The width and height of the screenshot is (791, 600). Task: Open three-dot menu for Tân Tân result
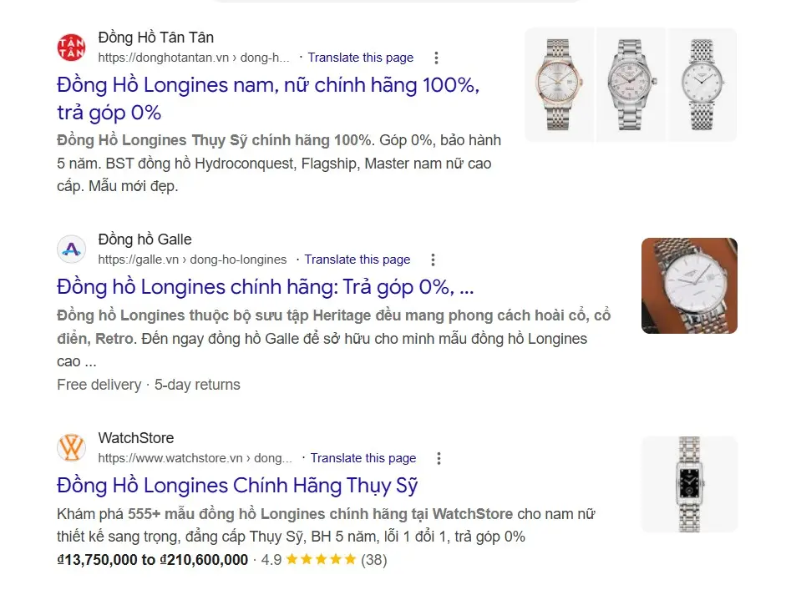tap(436, 58)
